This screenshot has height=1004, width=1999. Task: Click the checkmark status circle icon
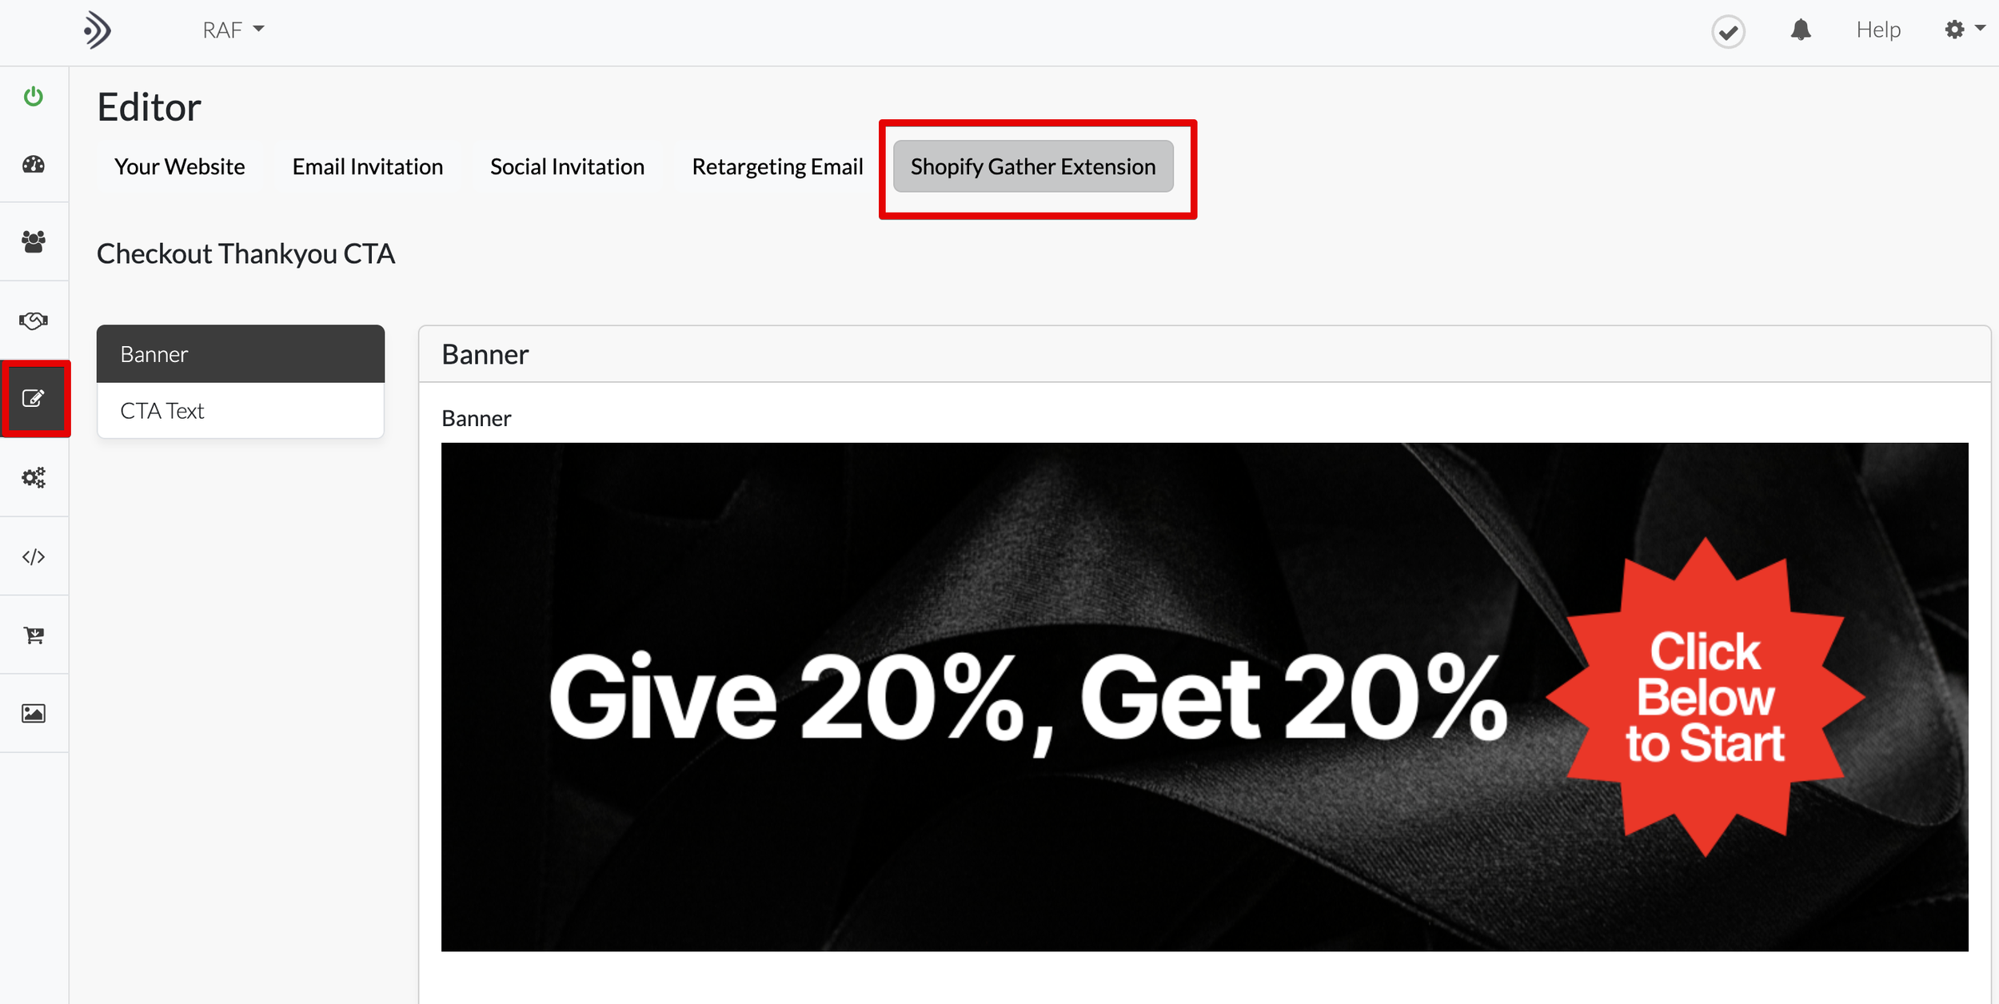(1728, 32)
